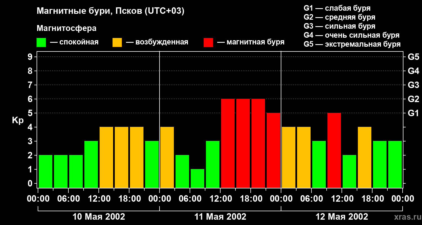Click the "Kp" axis label
422x225 pixels.
18,120
